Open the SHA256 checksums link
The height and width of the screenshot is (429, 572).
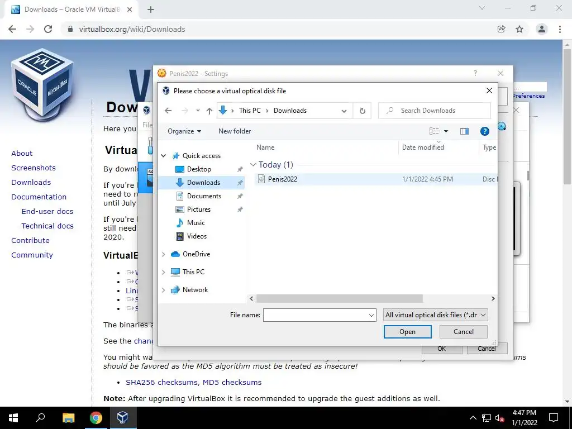coord(163,383)
